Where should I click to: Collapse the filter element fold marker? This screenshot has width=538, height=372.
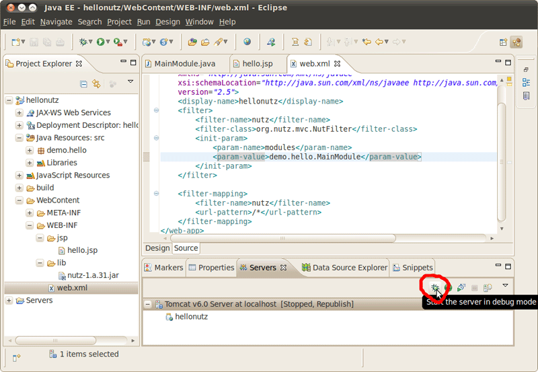coord(156,110)
